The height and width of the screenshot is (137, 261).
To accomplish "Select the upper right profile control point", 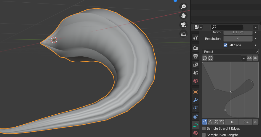I will (252, 81).
